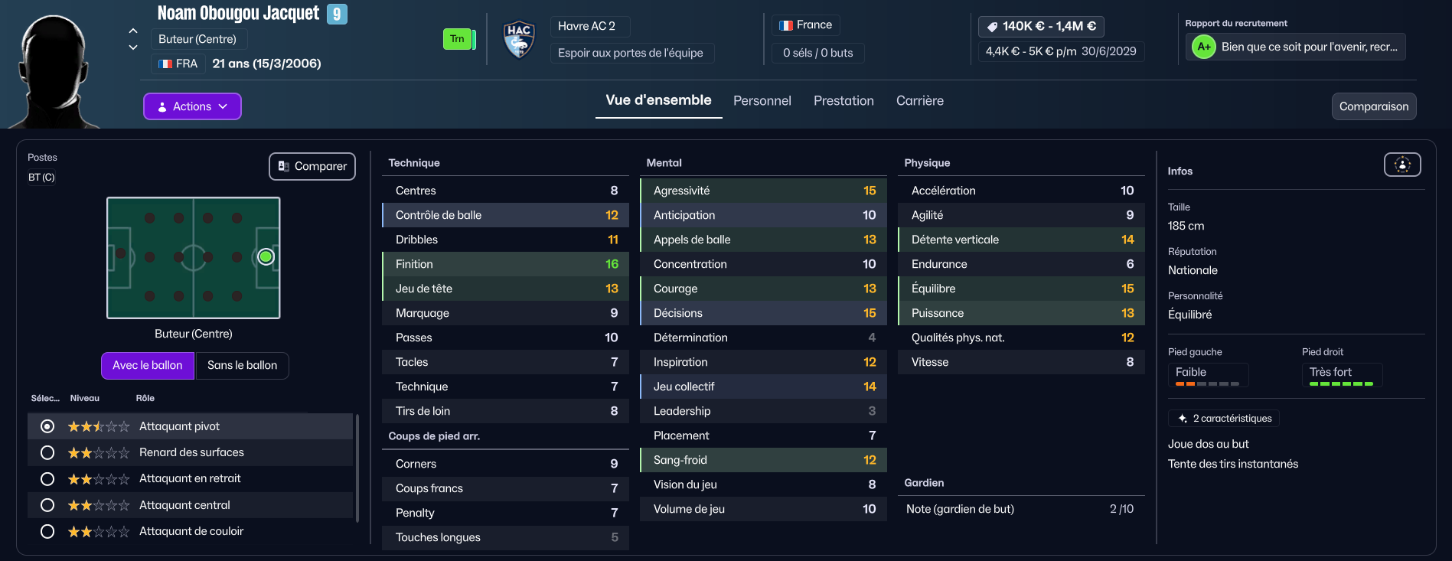This screenshot has height=561, width=1452.
Task: Click the French flag beside France
Action: [x=785, y=25]
